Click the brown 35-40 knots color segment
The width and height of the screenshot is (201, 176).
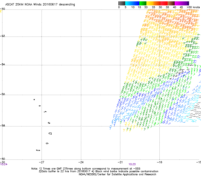click(171, 3)
